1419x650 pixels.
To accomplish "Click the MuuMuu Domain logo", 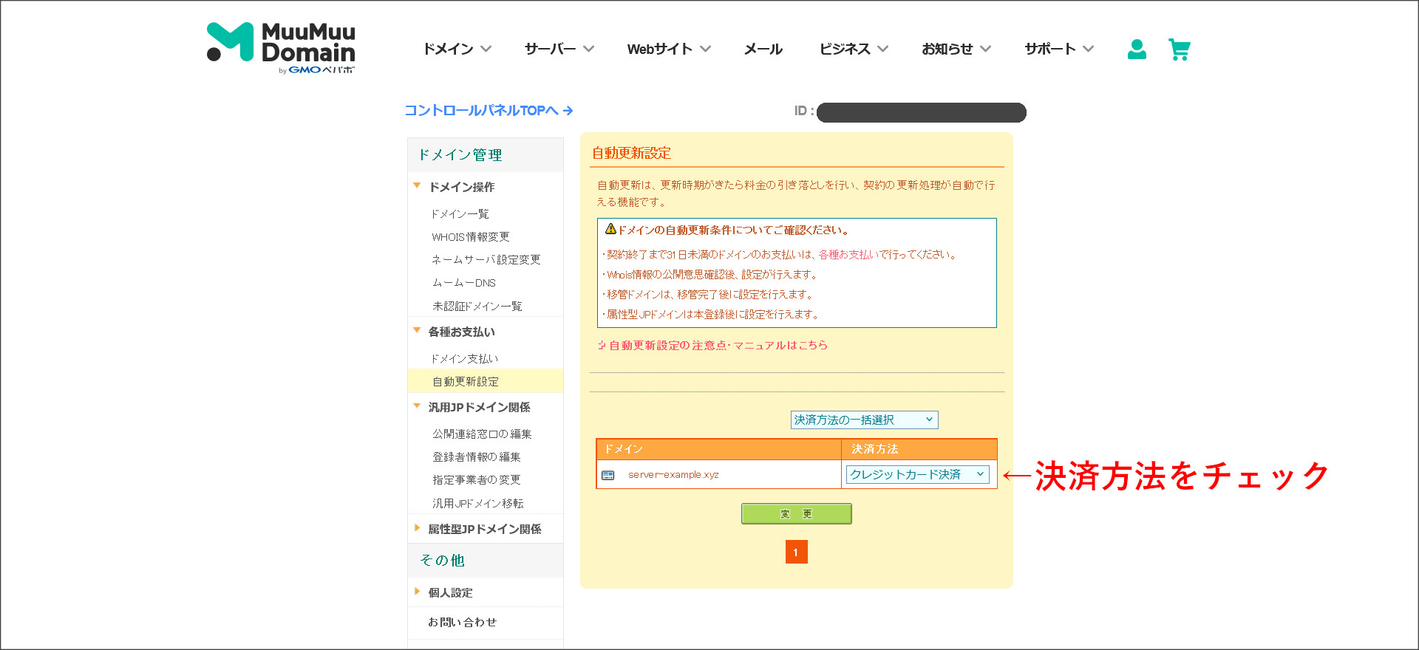I will point(281,47).
